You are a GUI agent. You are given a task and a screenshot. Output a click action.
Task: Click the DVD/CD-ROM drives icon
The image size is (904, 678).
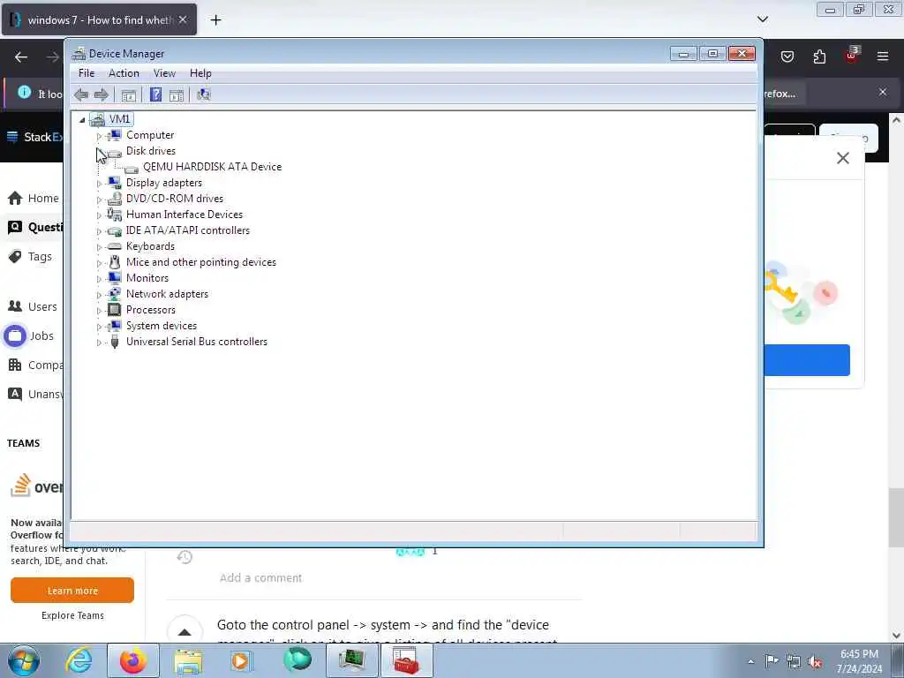114,199
